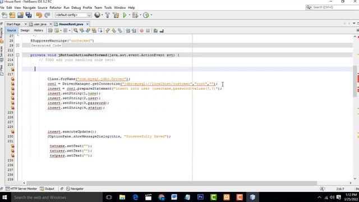The width and height of the screenshot is (359, 202).
Task: Click the Next Bookmark icon
Action: (114, 30)
